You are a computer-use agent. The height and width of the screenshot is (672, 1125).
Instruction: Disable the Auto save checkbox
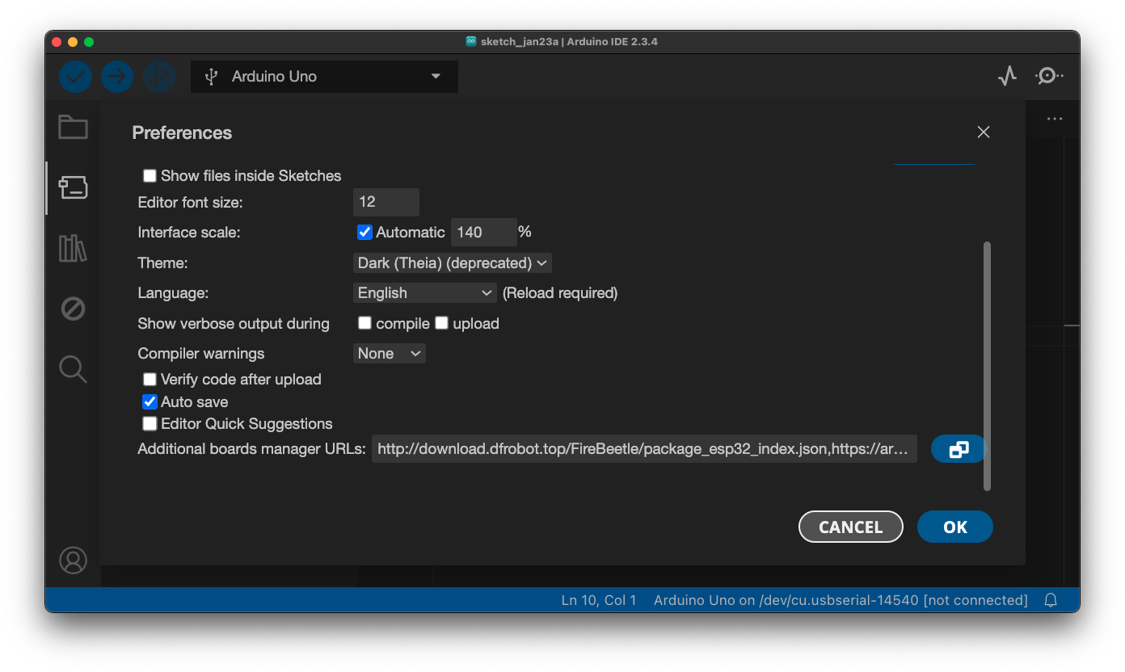tap(150, 402)
